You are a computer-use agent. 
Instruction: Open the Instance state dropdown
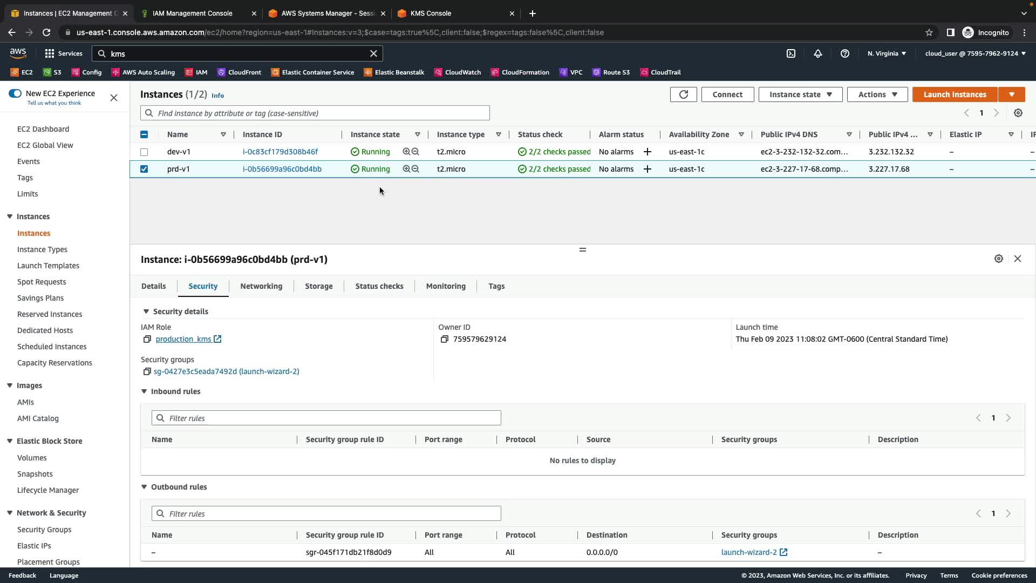pos(800,94)
